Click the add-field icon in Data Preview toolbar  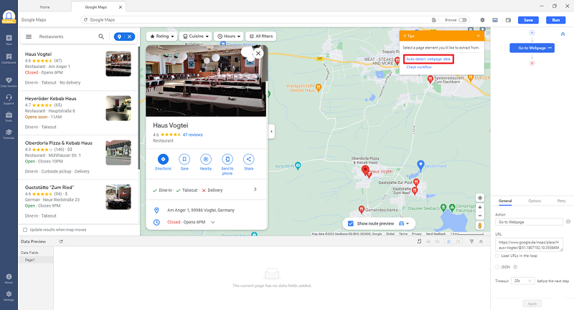[x=420, y=241]
